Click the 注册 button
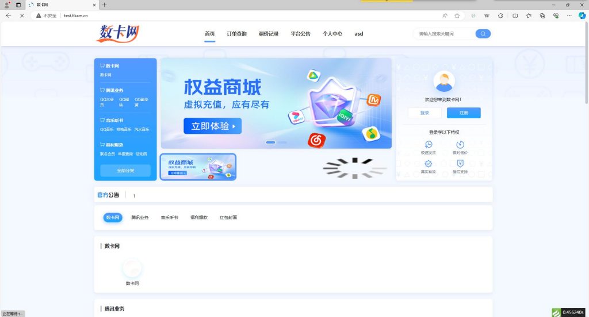This screenshot has height=317, width=589. click(x=464, y=113)
